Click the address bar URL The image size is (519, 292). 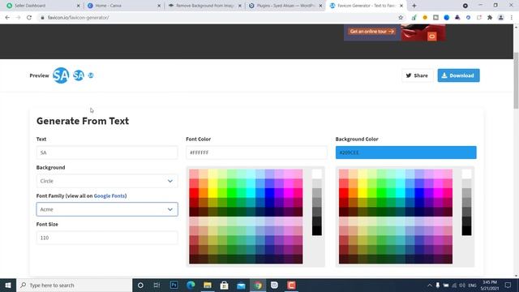pos(78,18)
